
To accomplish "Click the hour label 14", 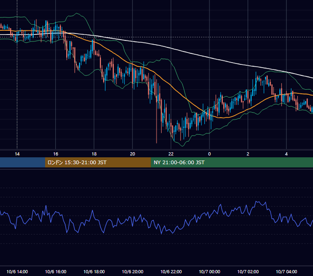I will pos(17,154).
